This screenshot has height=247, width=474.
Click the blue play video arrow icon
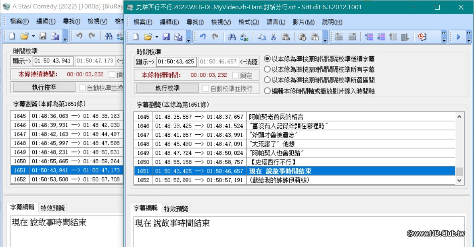458,37
